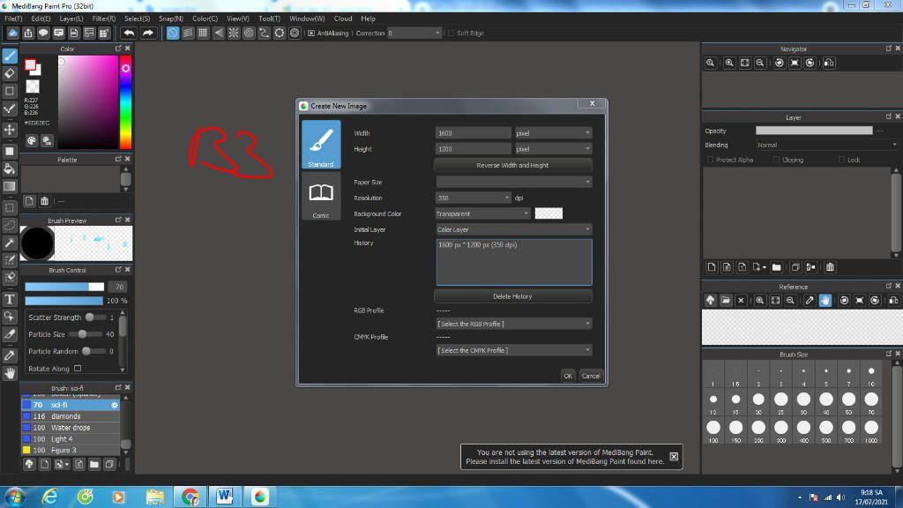Zoom out within Navigator panel
This screenshot has height=508, width=903.
click(x=760, y=63)
